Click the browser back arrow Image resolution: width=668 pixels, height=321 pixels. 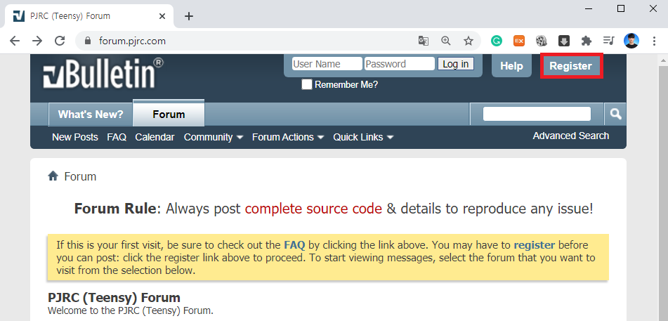(x=15, y=41)
